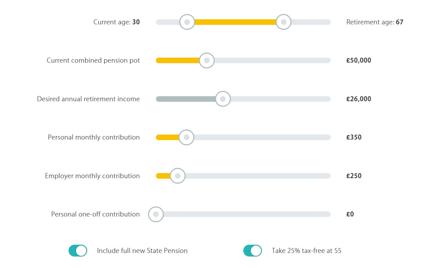421x268 pixels.
Task: Click the Retirement age slider handle
Action: pos(283,22)
